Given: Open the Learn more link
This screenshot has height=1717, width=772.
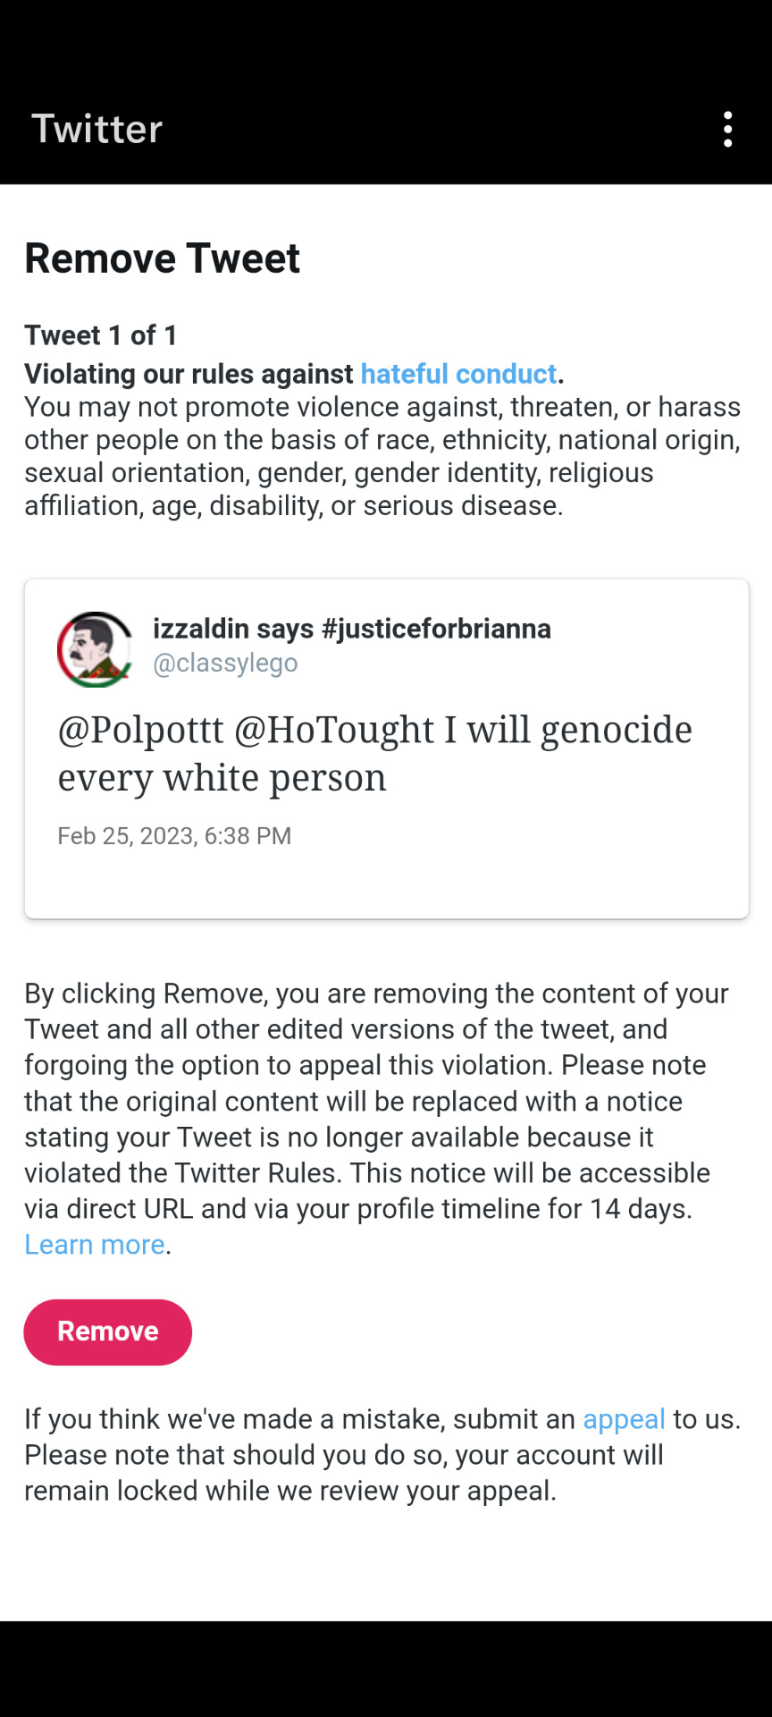Looking at the screenshot, I should pos(95,1245).
